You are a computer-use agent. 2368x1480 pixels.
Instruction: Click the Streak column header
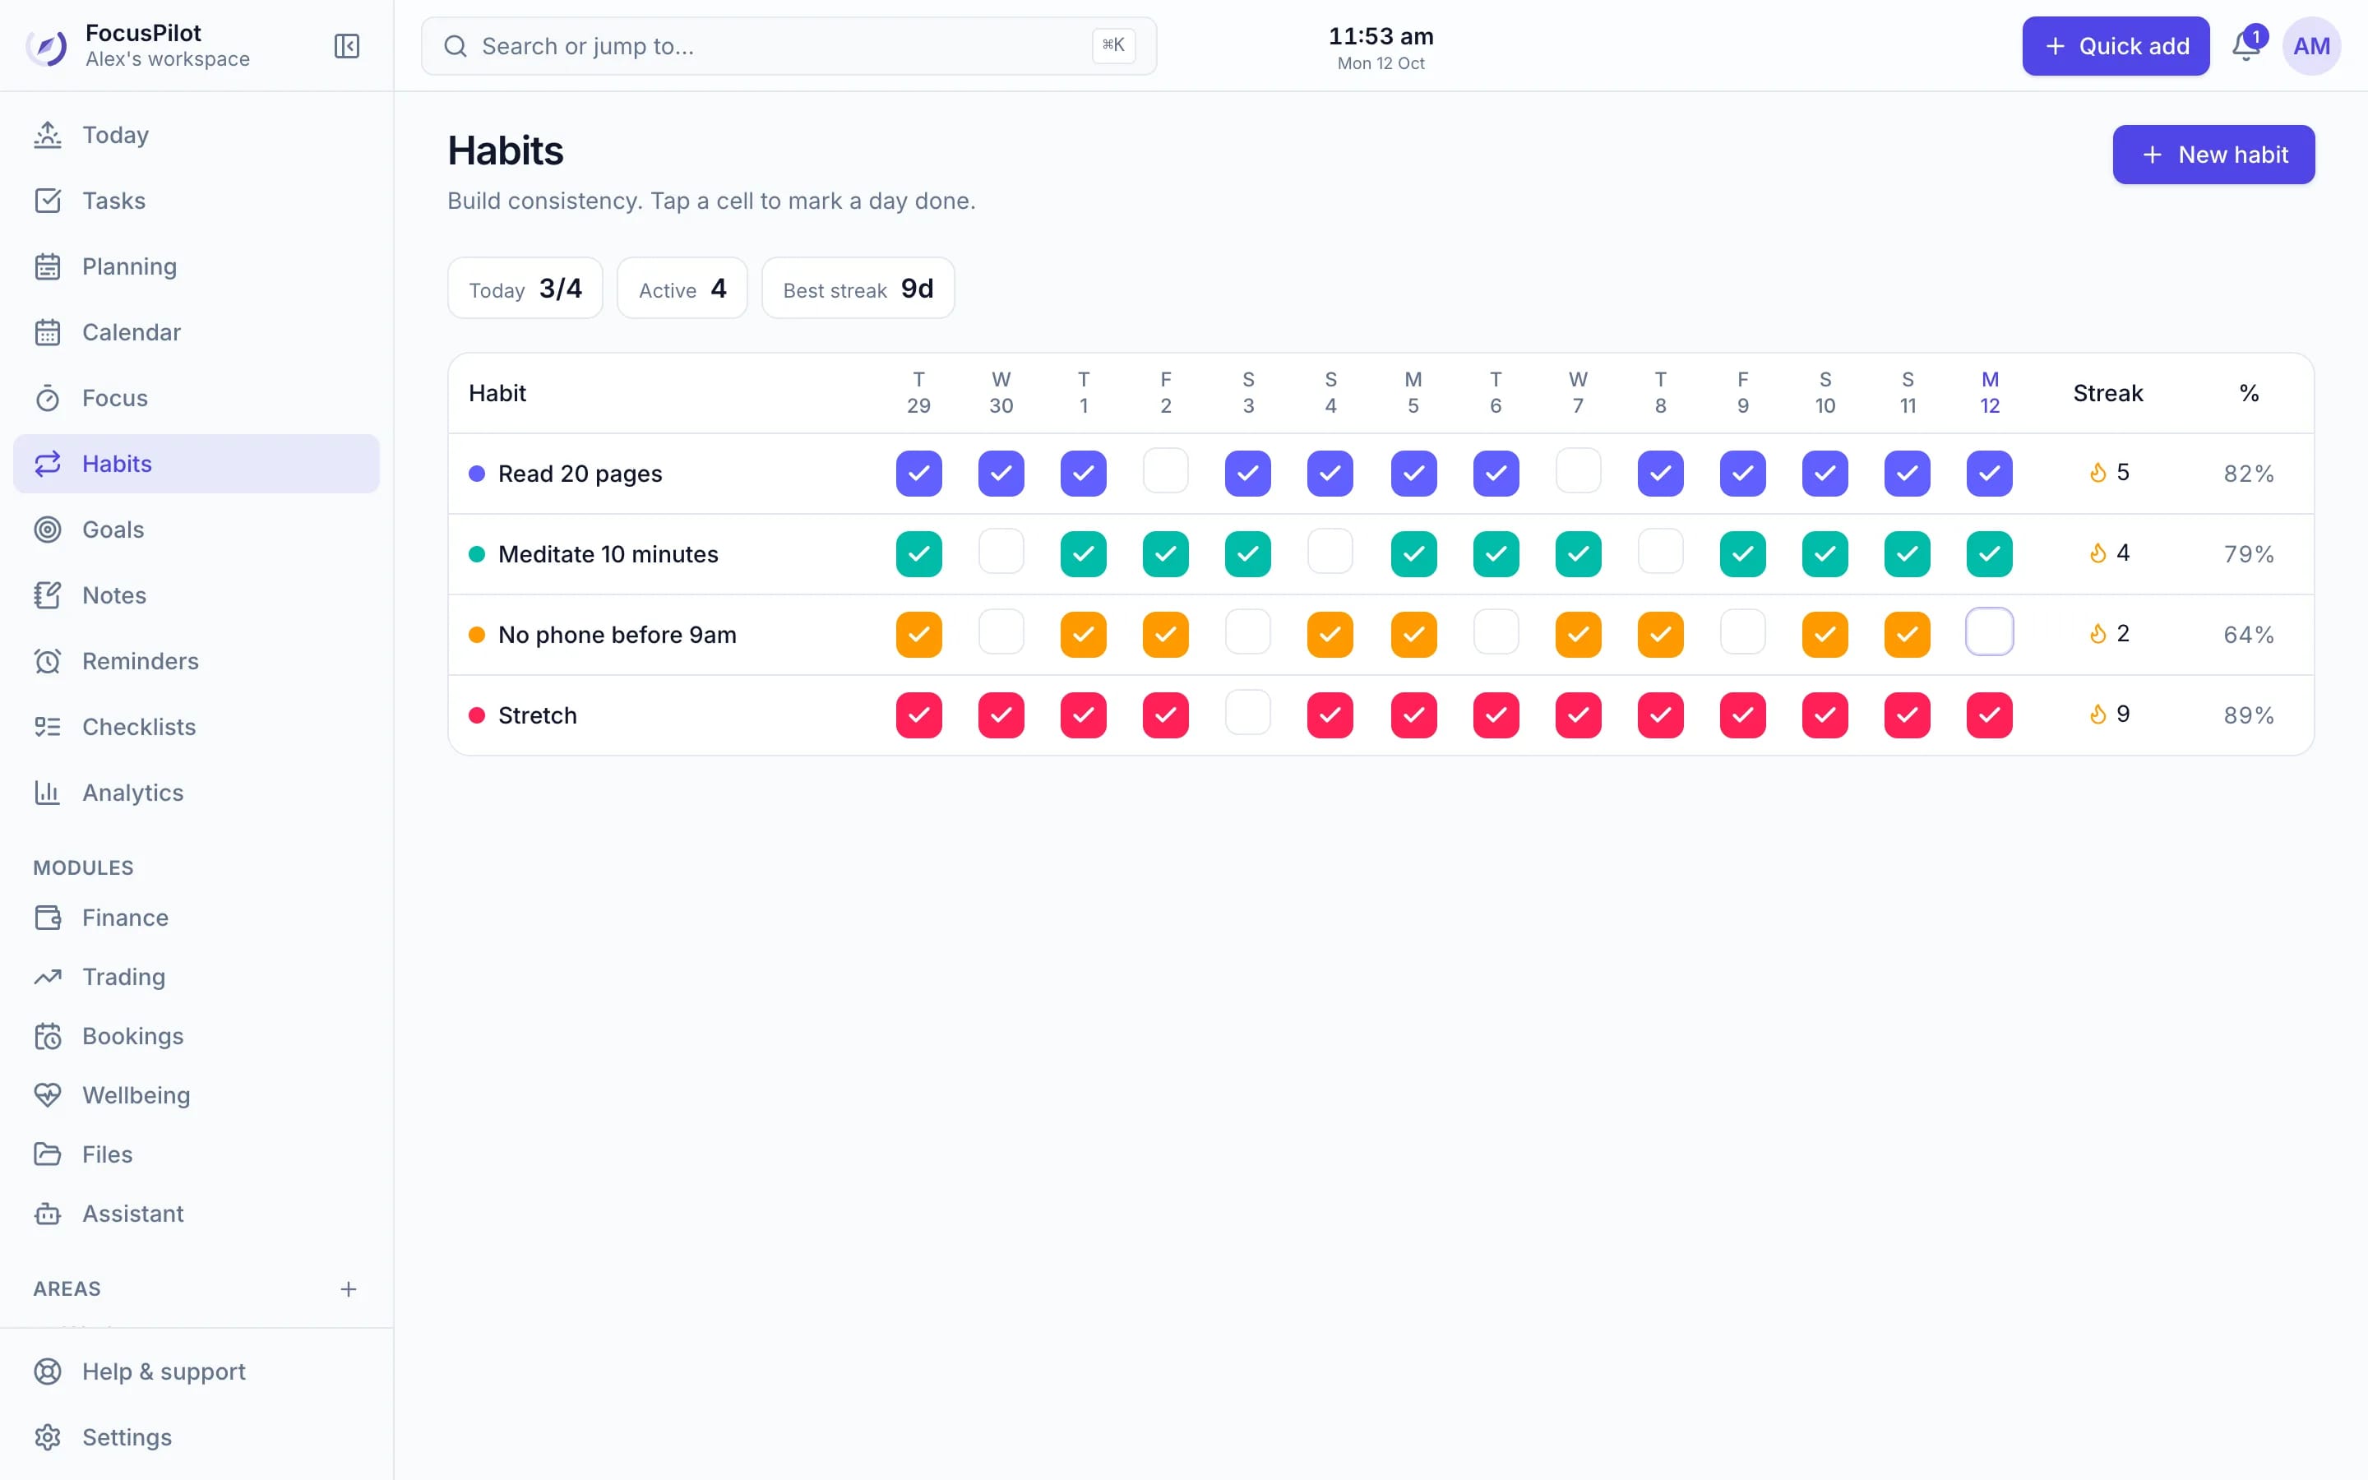point(2107,394)
